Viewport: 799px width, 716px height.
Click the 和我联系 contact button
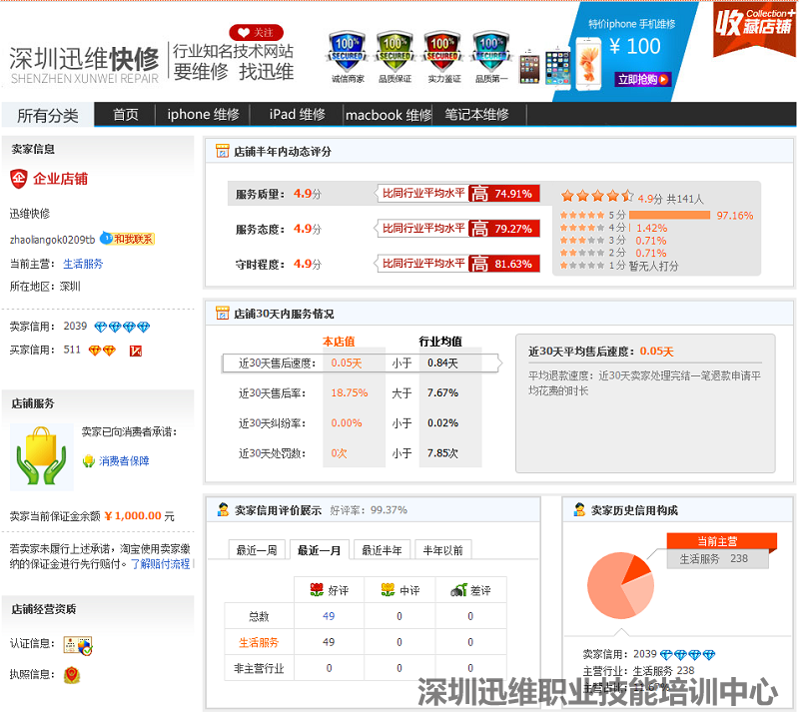point(128,239)
